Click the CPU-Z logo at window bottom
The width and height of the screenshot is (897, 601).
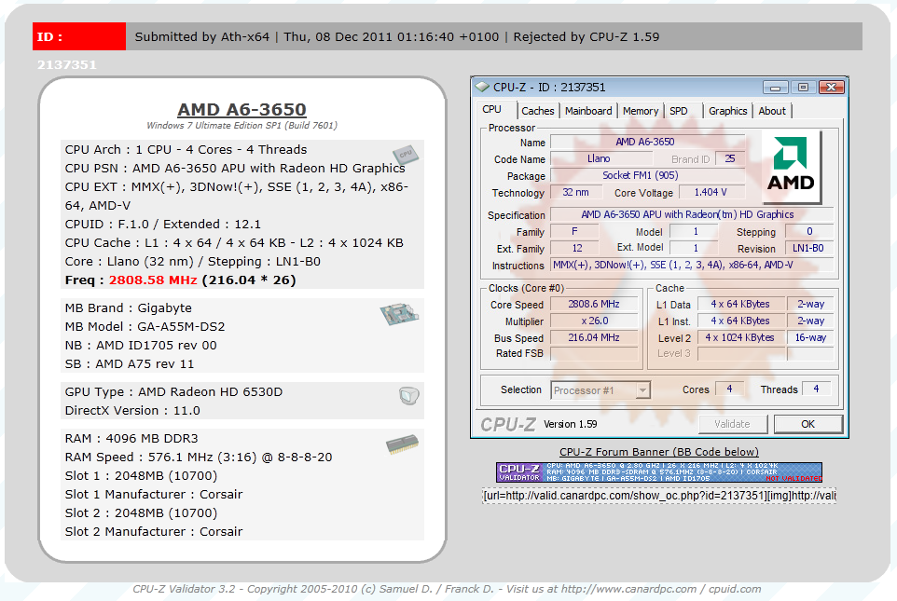(x=508, y=424)
